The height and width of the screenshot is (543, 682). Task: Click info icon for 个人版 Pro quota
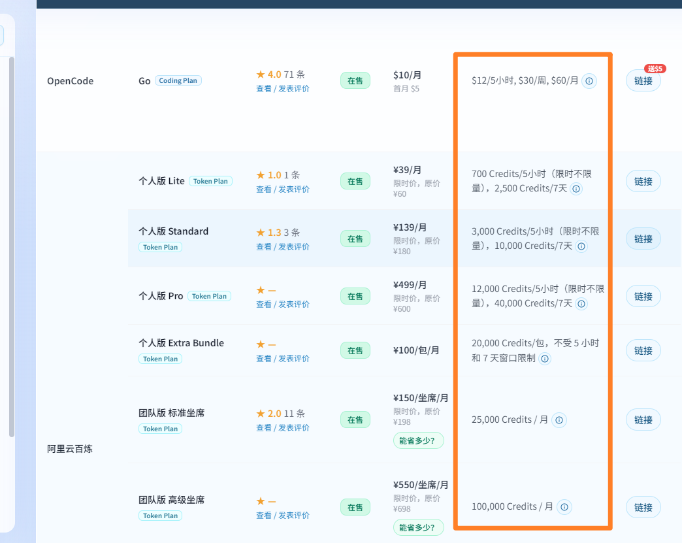coord(581,304)
